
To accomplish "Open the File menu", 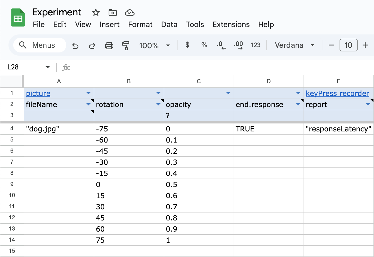I will pyautogui.click(x=39, y=24).
